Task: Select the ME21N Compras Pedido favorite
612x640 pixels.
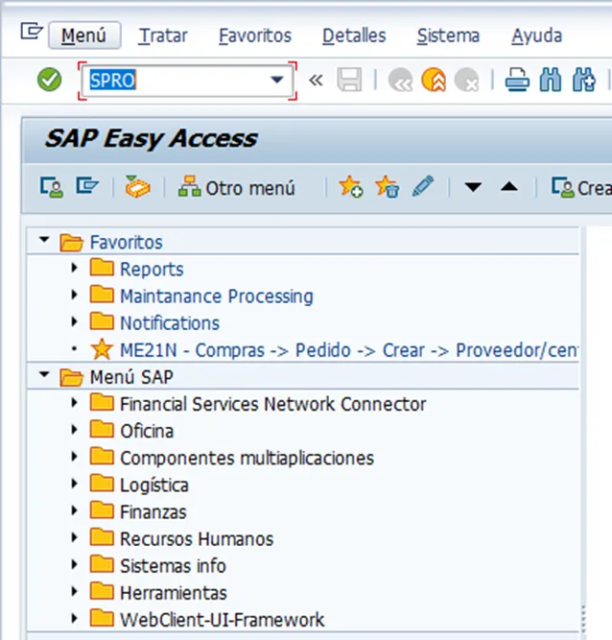Action: tap(349, 350)
